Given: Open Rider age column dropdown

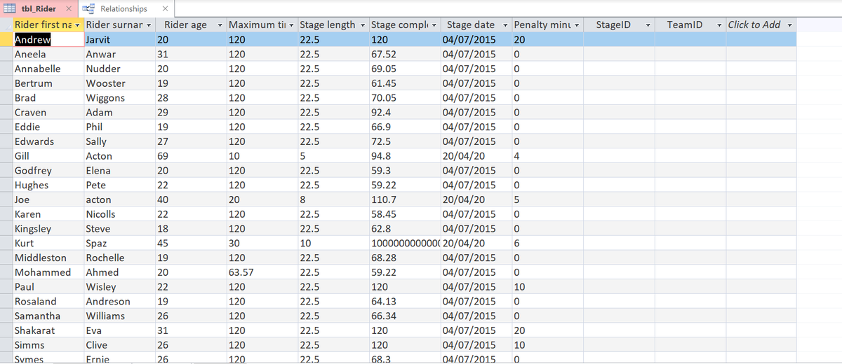Looking at the screenshot, I should point(221,25).
